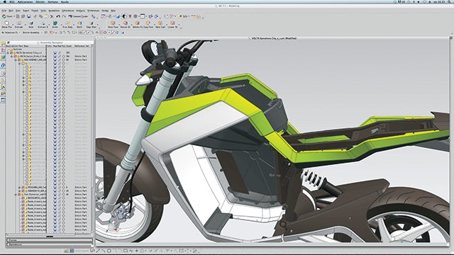454x255 pixels.
Task: Open the macOS Edición menu
Action: (x=40, y=1)
